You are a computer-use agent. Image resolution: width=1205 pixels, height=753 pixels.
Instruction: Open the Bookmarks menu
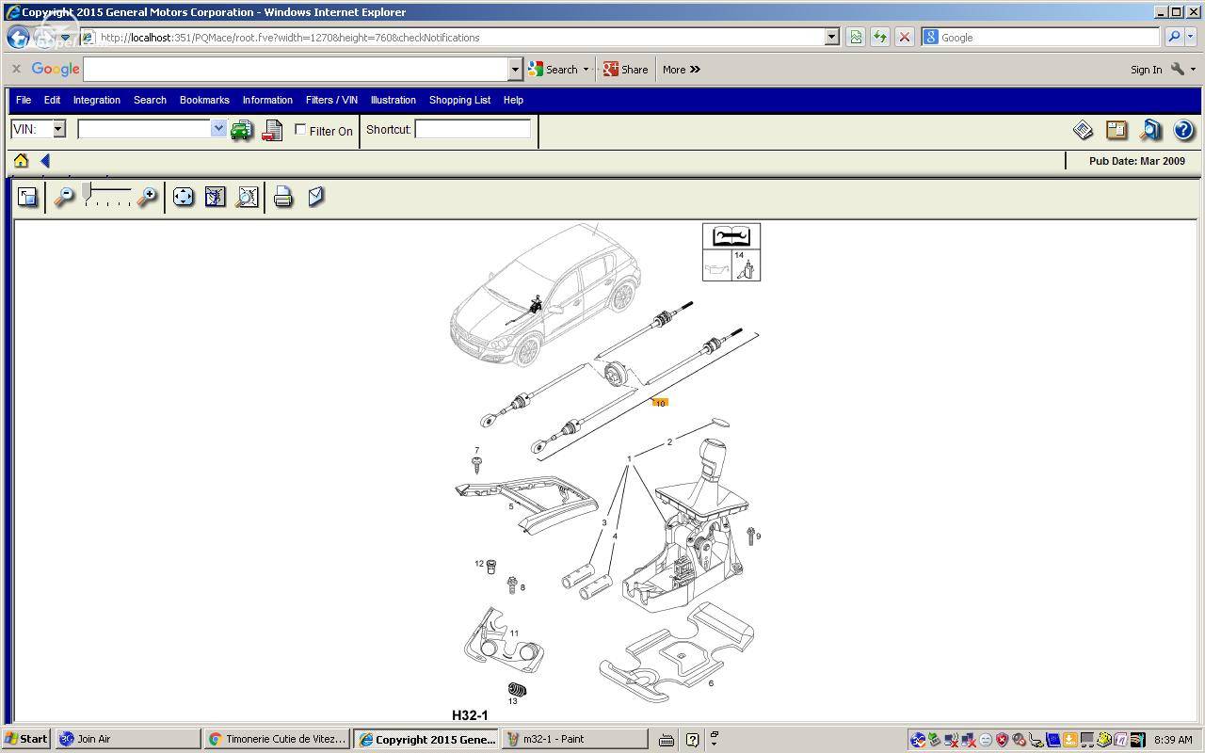tap(204, 100)
